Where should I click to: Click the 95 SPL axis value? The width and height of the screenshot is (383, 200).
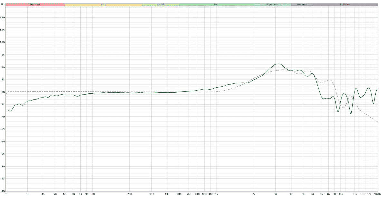(x=3, y=55)
